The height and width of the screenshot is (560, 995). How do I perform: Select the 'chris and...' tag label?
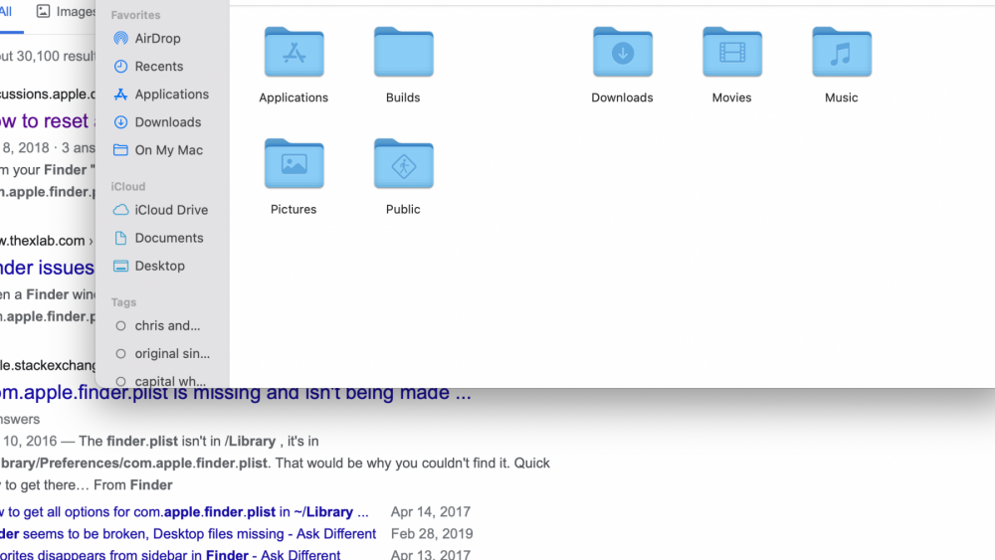point(167,326)
